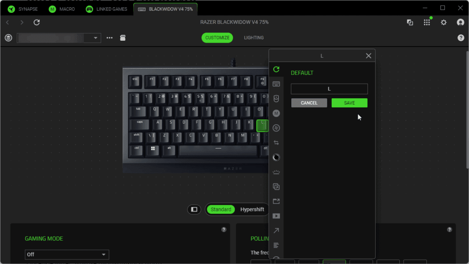This screenshot has height=264, width=469.
Task: Click the Tab key on keyboard image
Action: pos(138,111)
